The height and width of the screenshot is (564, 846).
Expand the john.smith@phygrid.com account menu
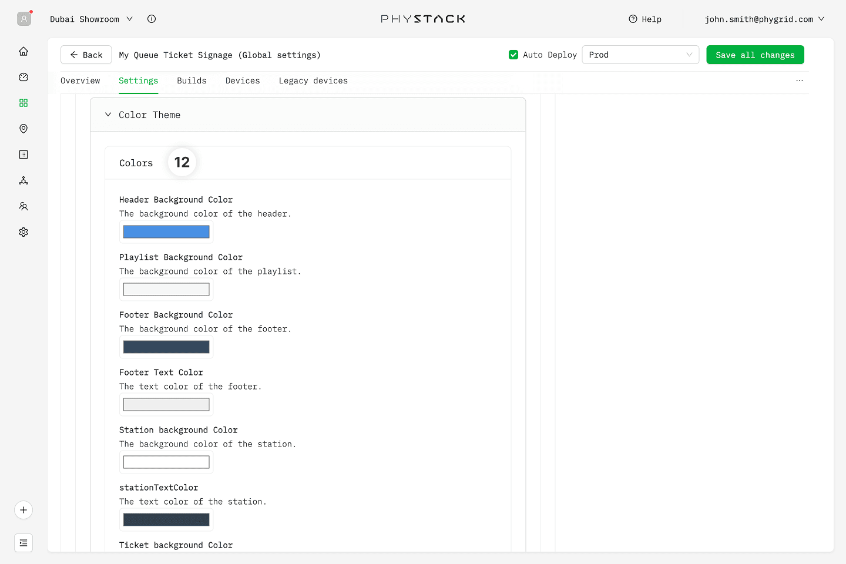click(764, 19)
